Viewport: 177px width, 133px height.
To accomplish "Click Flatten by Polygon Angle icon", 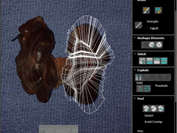I will [x=146, y=77].
